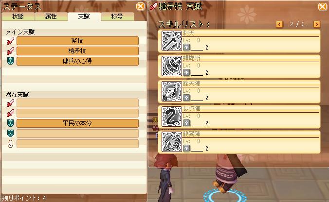This screenshot has width=329, height=202.
Task: Go to previous skill list page
Action: pyautogui.click(x=279, y=24)
